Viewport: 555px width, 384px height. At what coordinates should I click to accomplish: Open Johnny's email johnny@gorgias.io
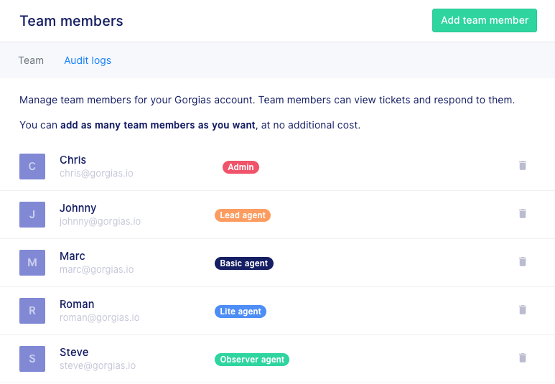point(100,222)
